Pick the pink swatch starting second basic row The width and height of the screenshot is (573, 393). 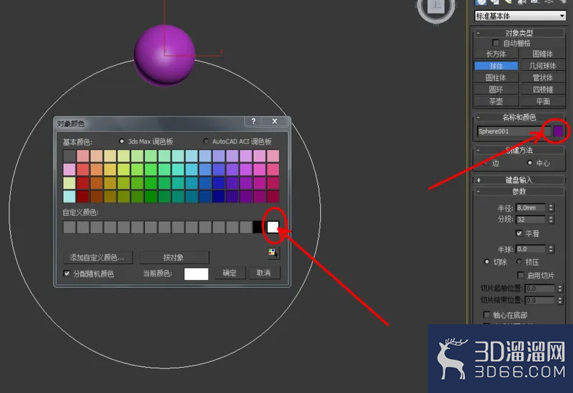coord(70,169)
